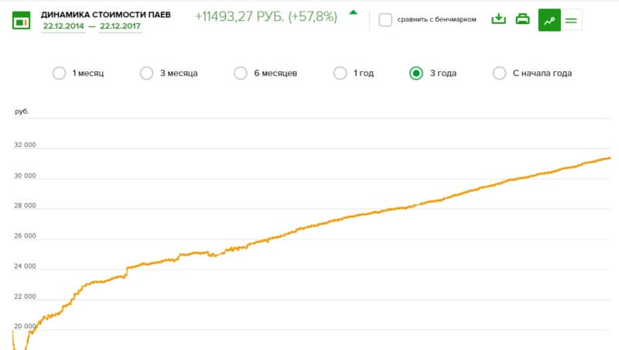Click the green up-triangle growth indicator
This screenshot has height=350, width=619.
[353, 12]
